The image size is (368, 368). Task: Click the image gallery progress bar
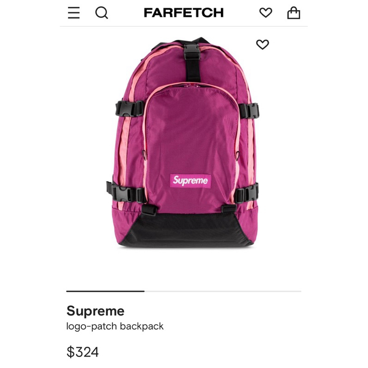[184, 291]
